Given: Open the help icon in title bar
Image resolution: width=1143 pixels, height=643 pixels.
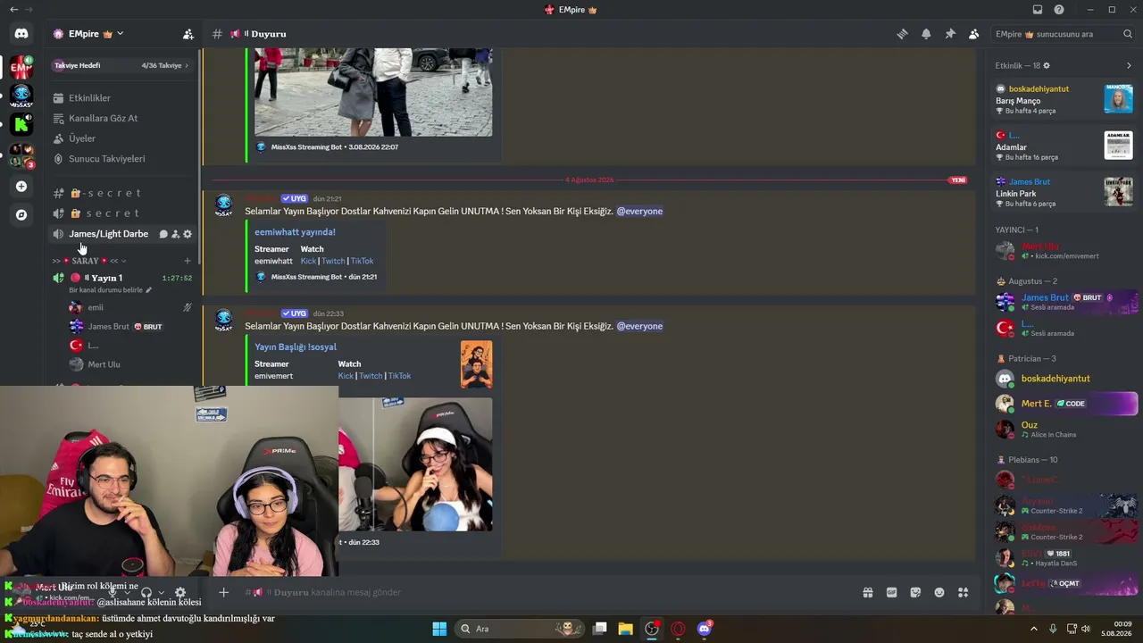Looking at the screenshot, I should coord(1059,10).
